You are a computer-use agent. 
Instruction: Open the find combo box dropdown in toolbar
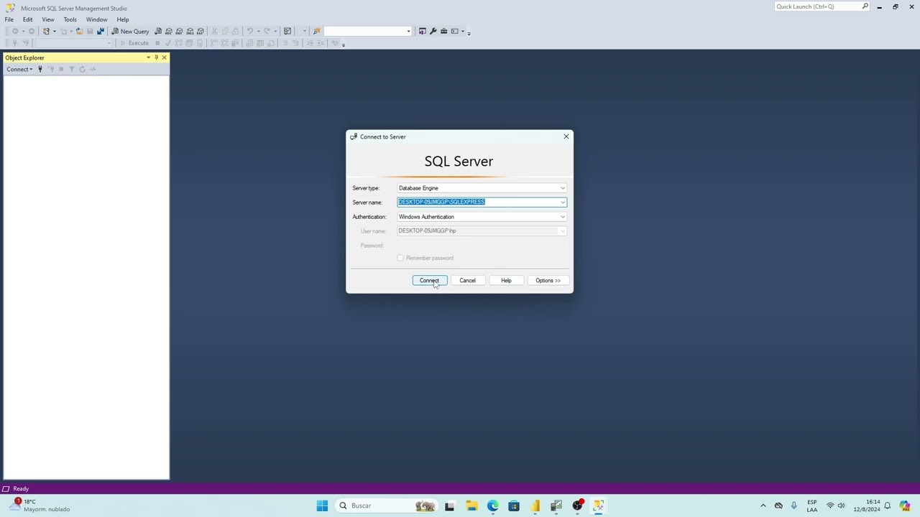[x=409, y=32]
